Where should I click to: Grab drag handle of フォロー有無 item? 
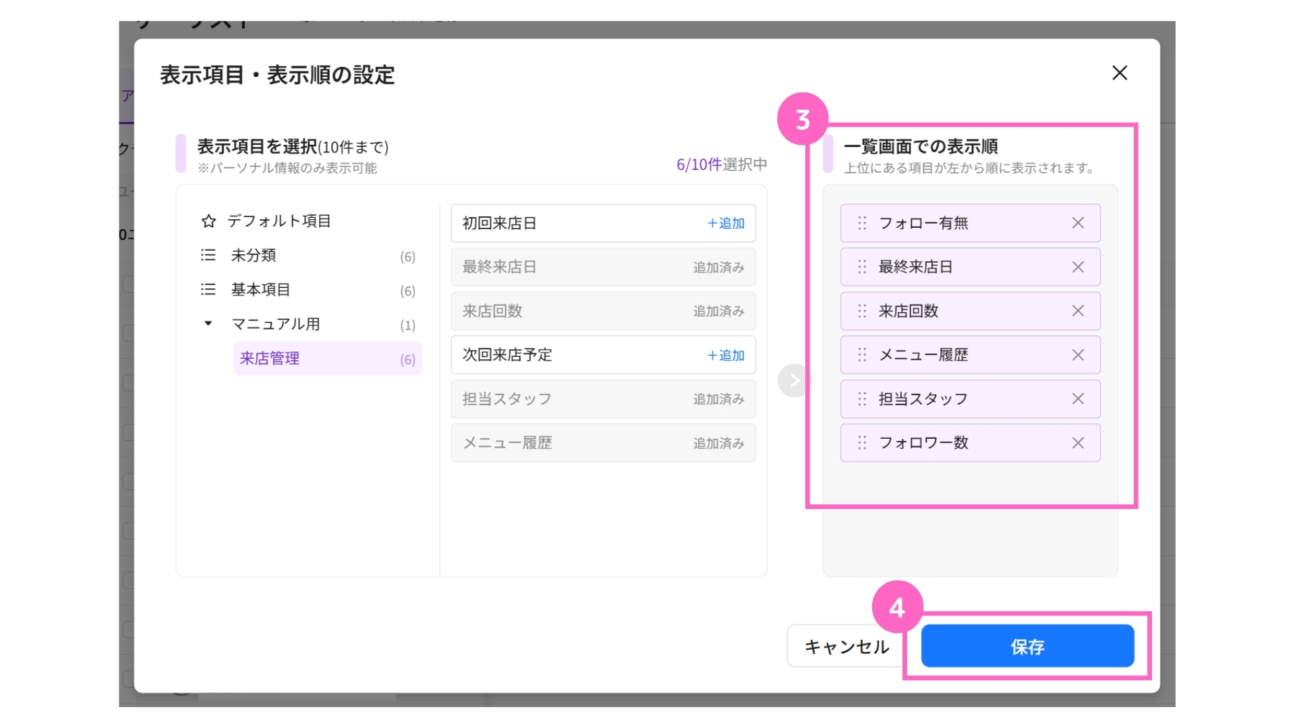[862, 223]
